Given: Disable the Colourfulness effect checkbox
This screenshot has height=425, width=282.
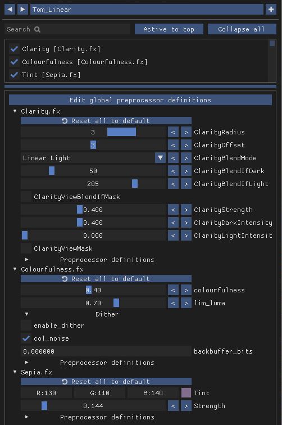Looking at the screenshot, I should coord(14,62).
